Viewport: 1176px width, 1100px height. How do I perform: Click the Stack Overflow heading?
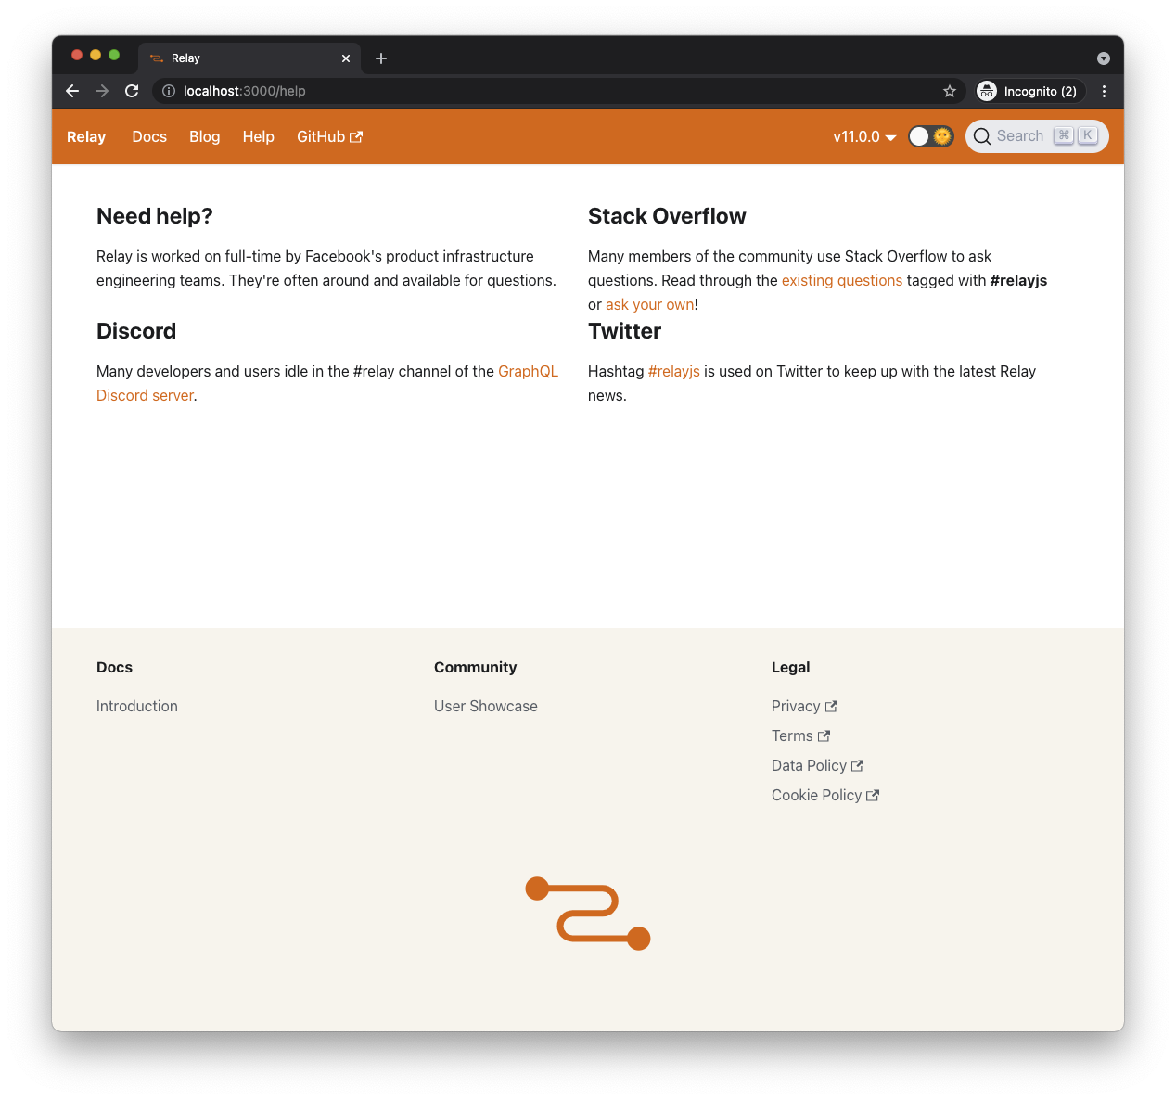[x=667, y=216]
